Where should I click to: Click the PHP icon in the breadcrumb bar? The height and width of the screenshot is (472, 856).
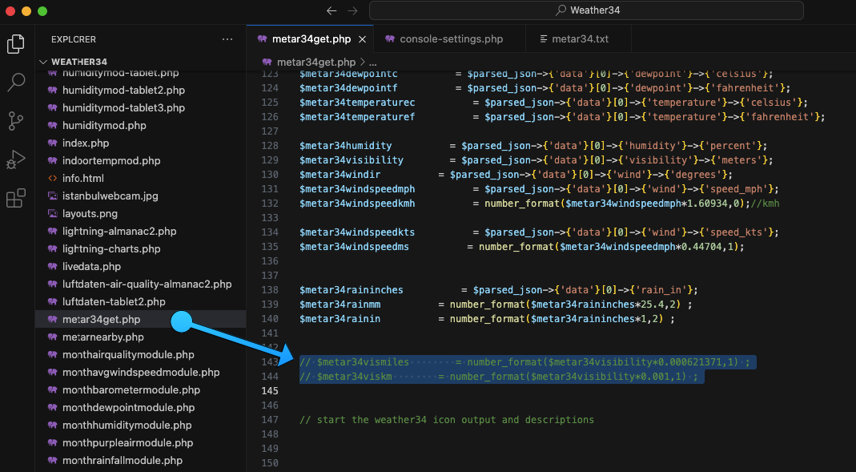[x=267, y=62]
